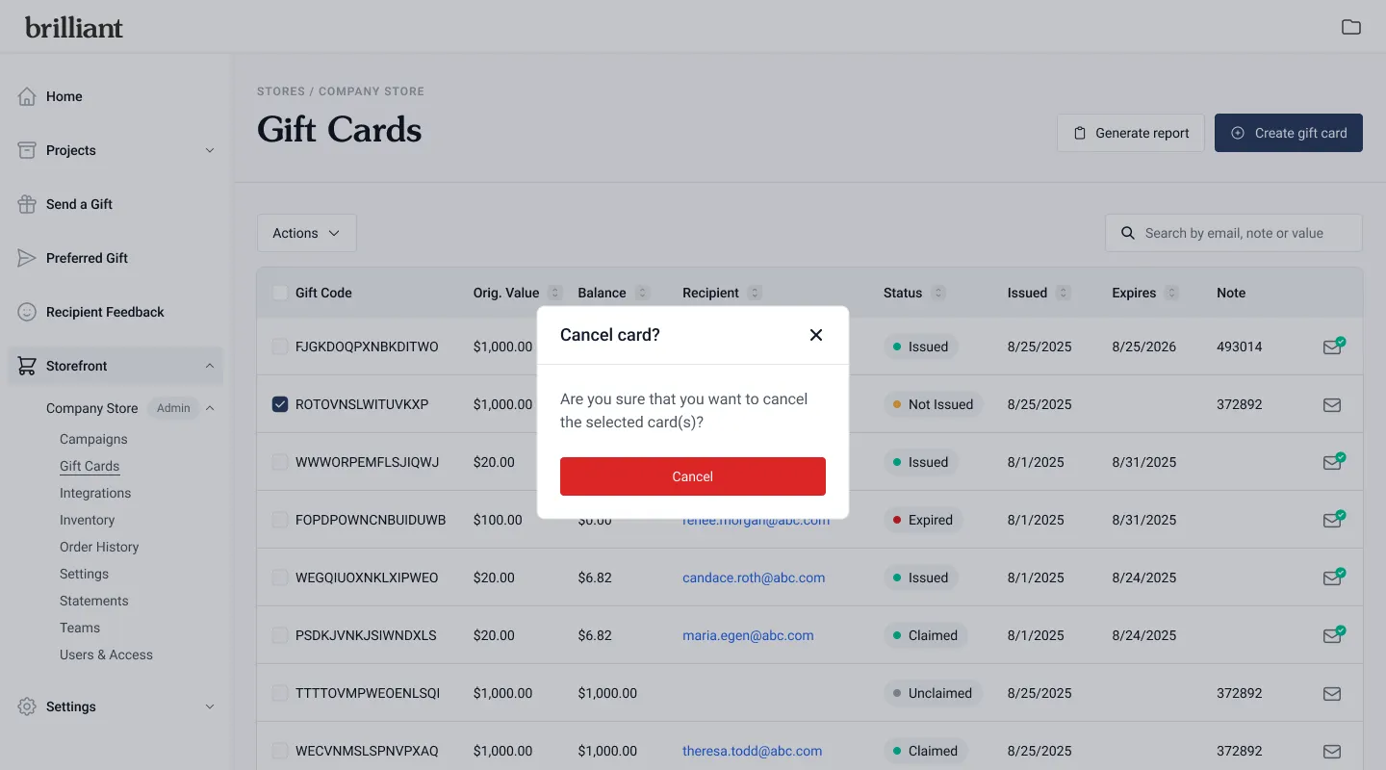The width and height of the screenshot is (1386, 770).
Task: Click the email icon in ROTOVNSLWITUVKXP row
Action: (1332, 404)
